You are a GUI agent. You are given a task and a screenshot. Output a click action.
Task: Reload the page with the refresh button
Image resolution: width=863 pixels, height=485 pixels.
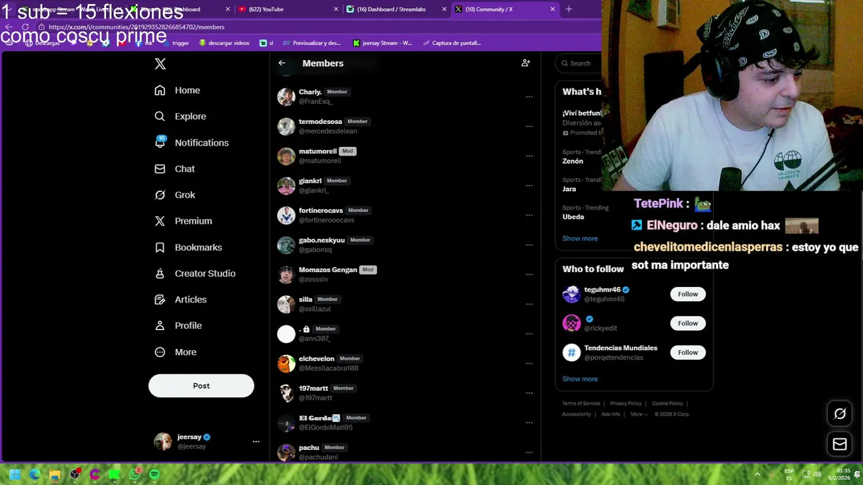pos(26,27)
